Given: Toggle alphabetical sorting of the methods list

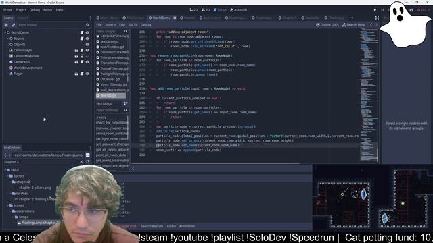Looking at the screenshot, I should point(126,103).
